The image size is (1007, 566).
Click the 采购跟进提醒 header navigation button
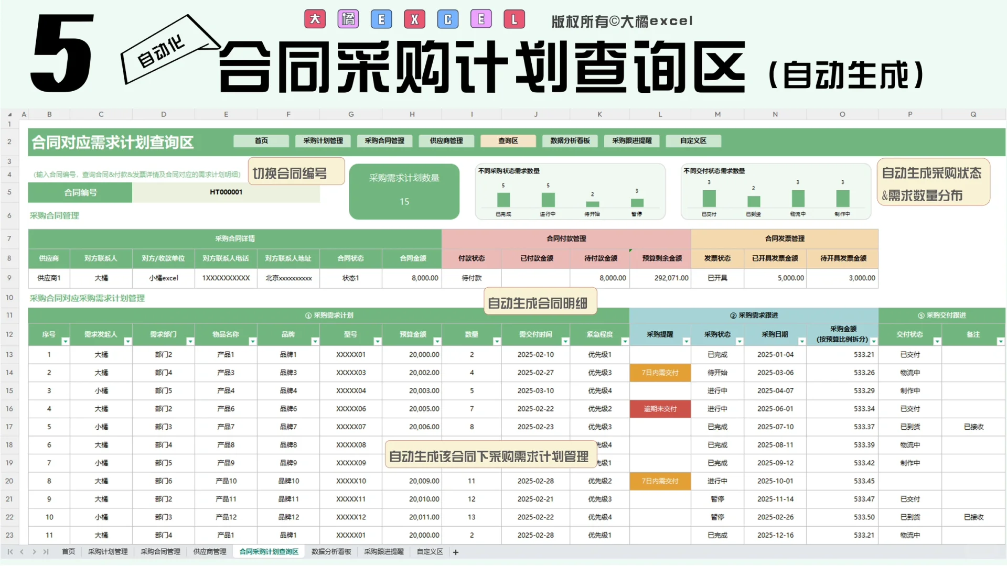click(632, 141)
